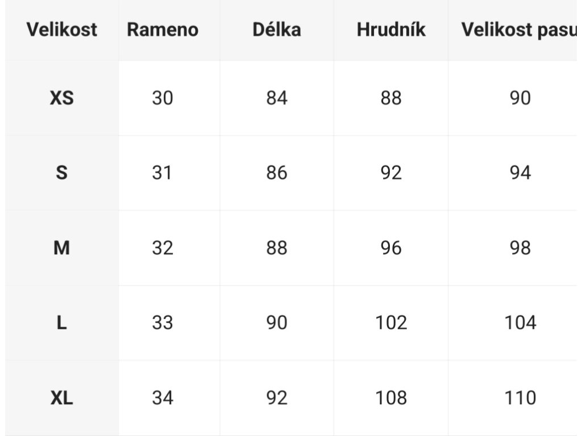
Task: Click waist value 94 for size S
Action: [x=520, y=173]
